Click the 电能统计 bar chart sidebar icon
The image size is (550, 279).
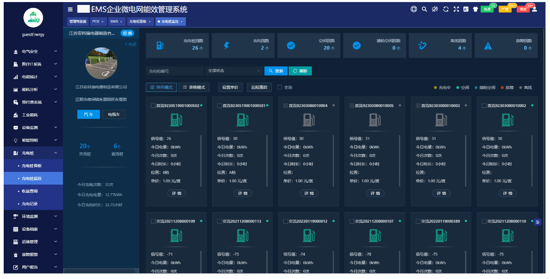pos(16,77)
